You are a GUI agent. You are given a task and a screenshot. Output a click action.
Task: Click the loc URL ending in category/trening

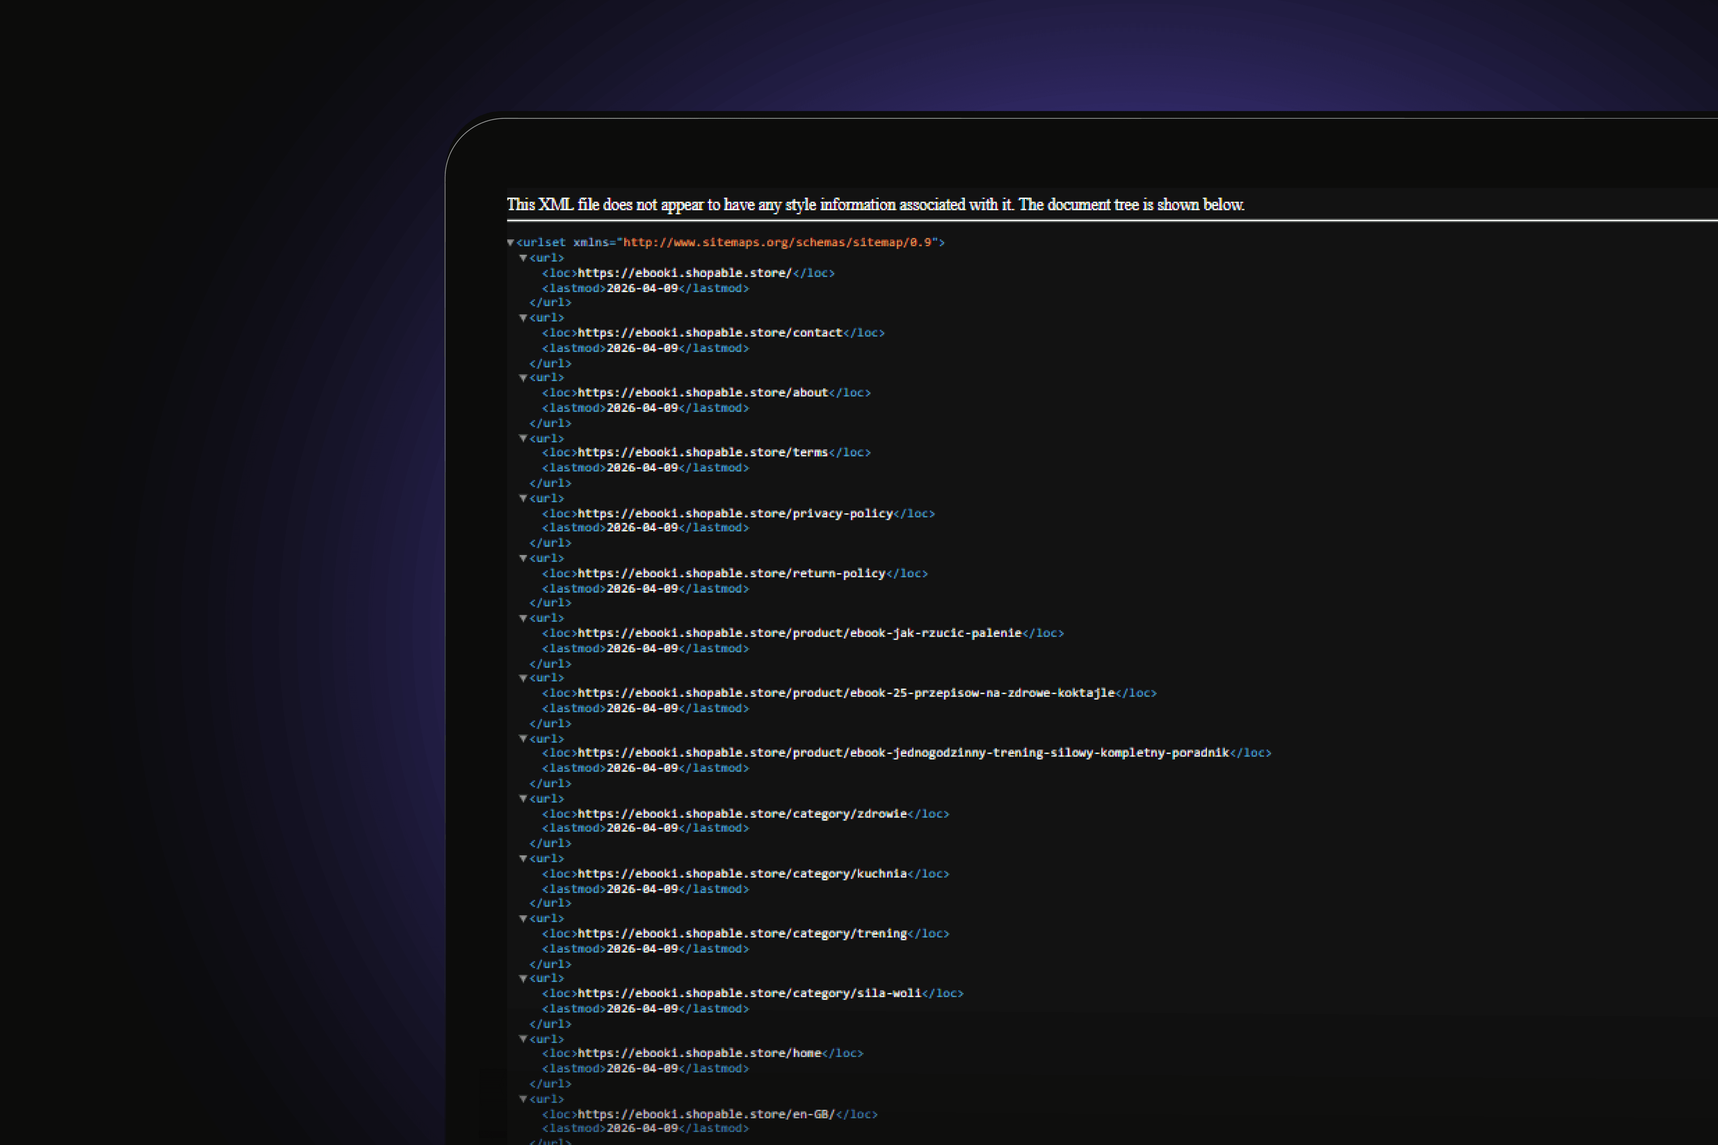point(742,933)
